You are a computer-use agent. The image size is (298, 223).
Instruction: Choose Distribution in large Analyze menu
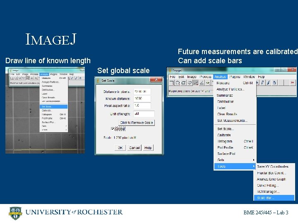(235, 102)
